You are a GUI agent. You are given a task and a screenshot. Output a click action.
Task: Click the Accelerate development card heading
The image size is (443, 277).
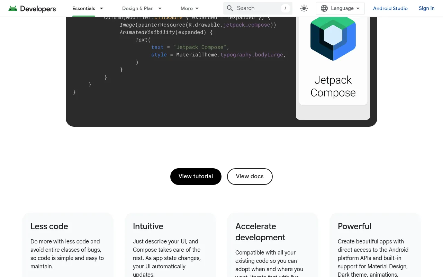[260, 232]
